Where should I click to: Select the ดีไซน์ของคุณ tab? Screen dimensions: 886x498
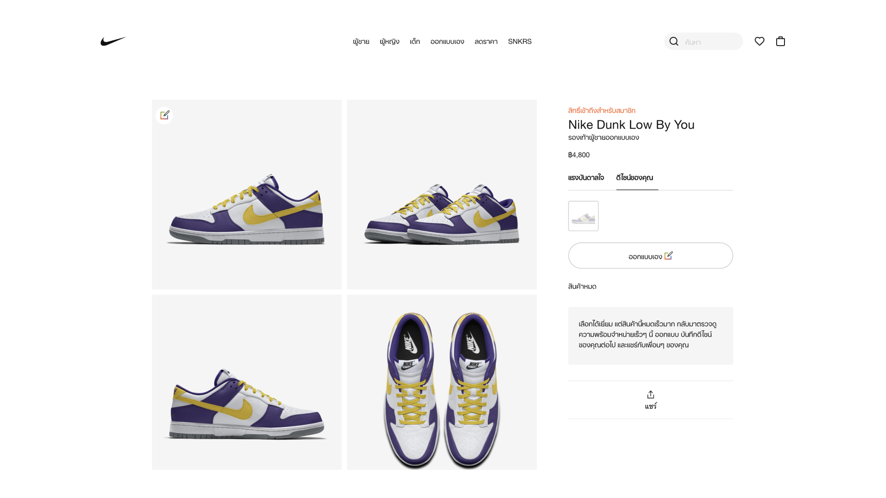[x=635, y=178]
